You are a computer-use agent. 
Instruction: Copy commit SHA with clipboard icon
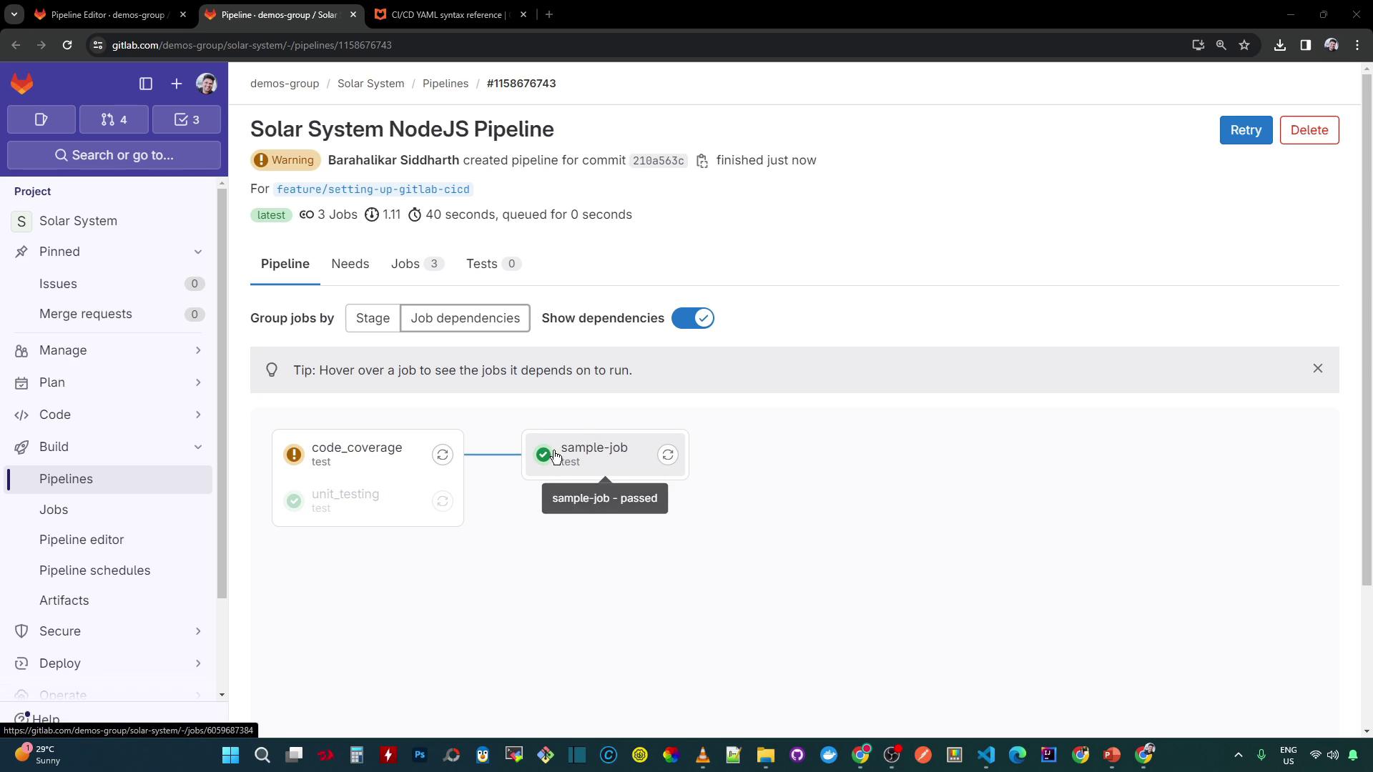click(702, 161)
